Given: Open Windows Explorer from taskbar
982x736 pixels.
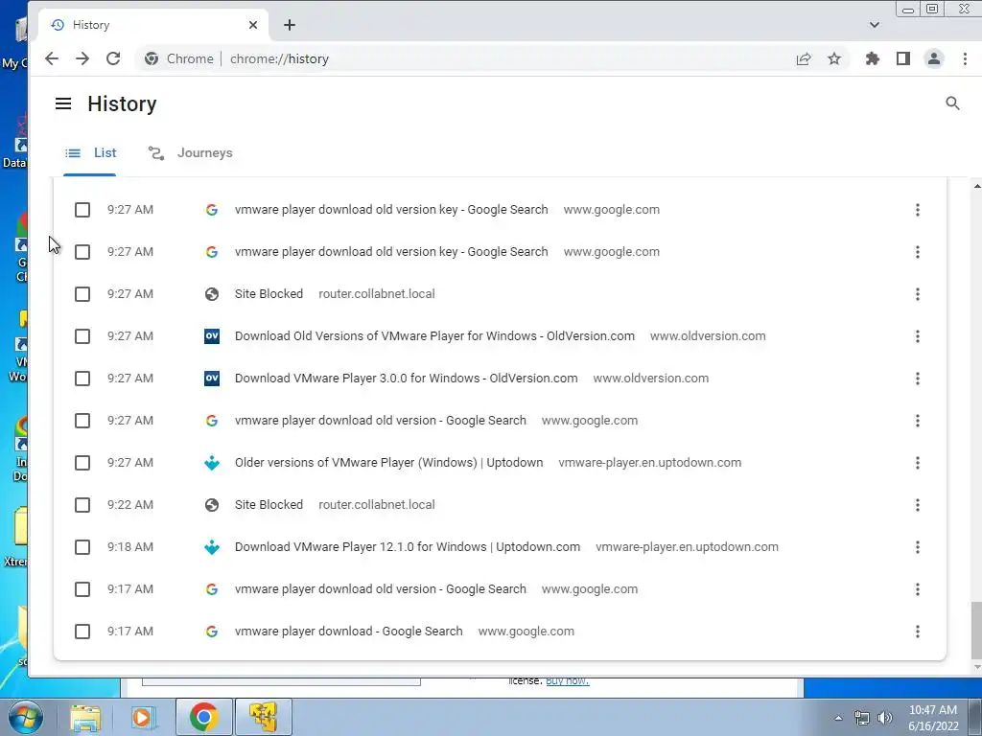Looking at the screenshot, I should [x=85, y=717].
